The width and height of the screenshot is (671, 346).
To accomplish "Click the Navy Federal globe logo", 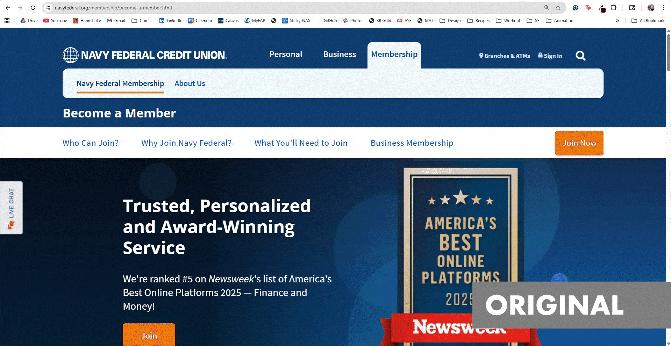I will 70,55.
